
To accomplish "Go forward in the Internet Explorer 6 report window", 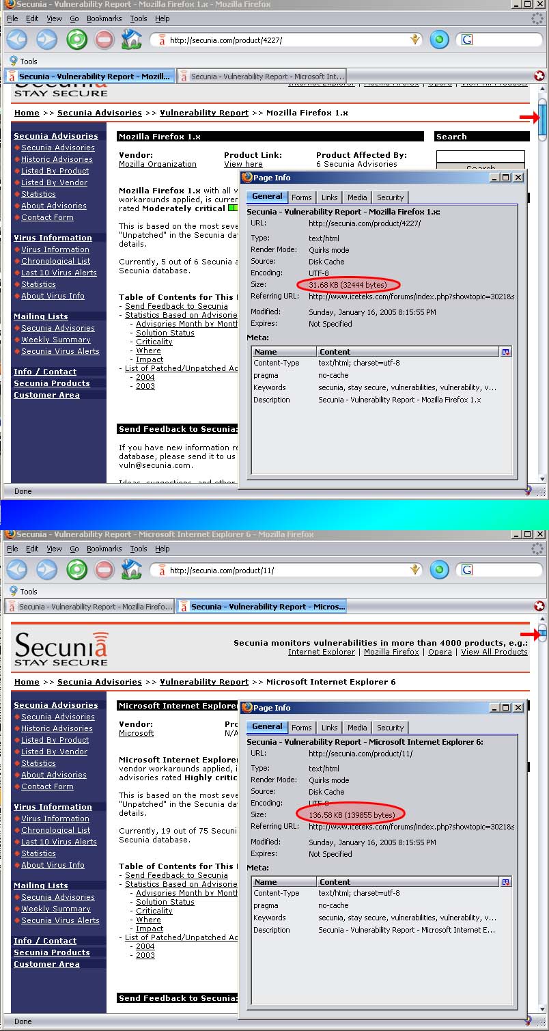I will [46, 569].
